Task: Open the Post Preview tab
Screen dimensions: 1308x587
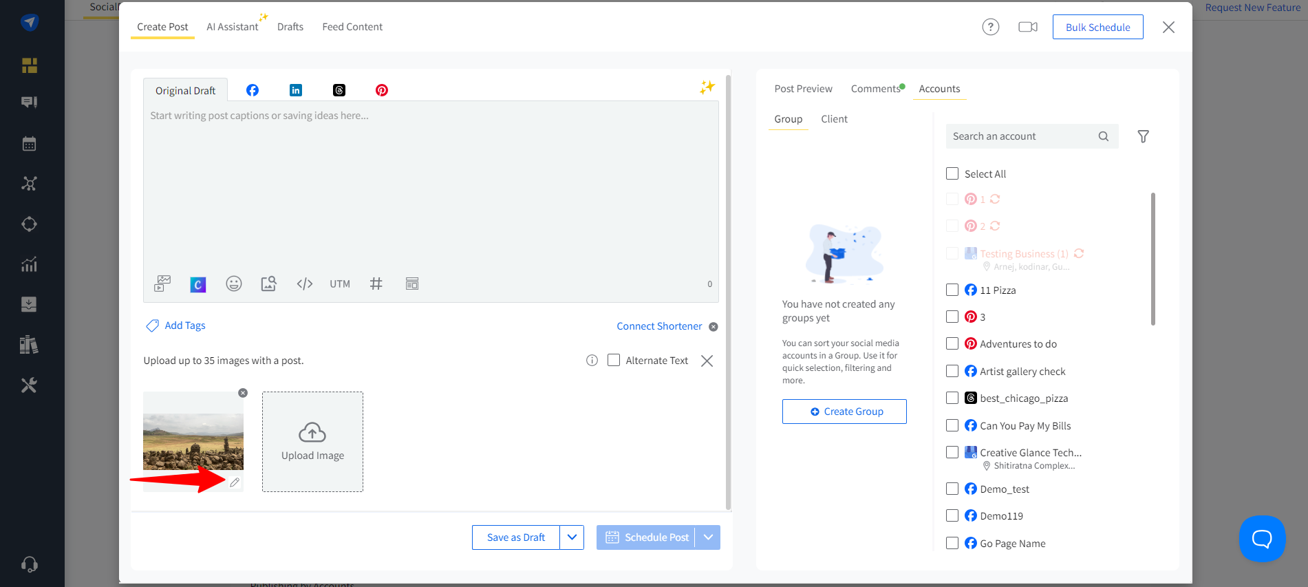Action: coord(803,89)
